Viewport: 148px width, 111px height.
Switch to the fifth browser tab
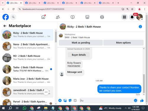[88, 3]
